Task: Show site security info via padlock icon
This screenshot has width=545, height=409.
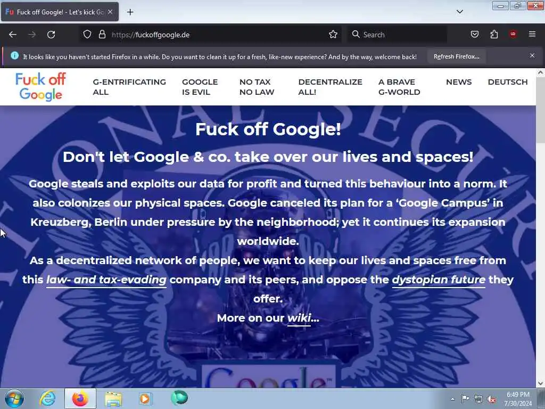Action: tap(102, 35)
